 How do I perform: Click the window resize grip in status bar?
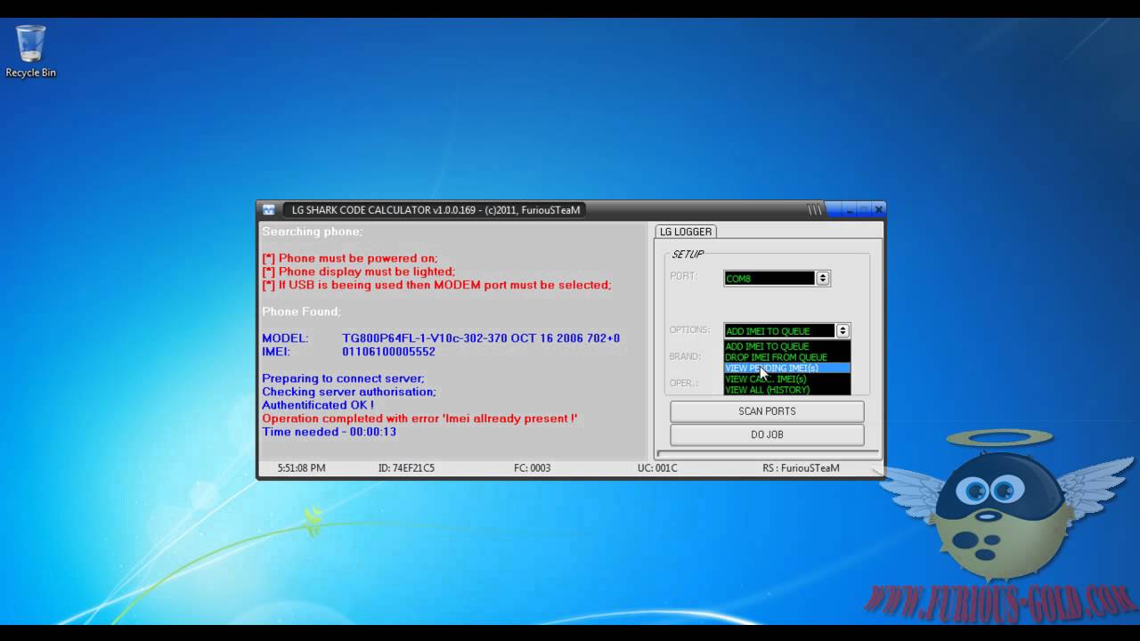click(x=877, y=471)
